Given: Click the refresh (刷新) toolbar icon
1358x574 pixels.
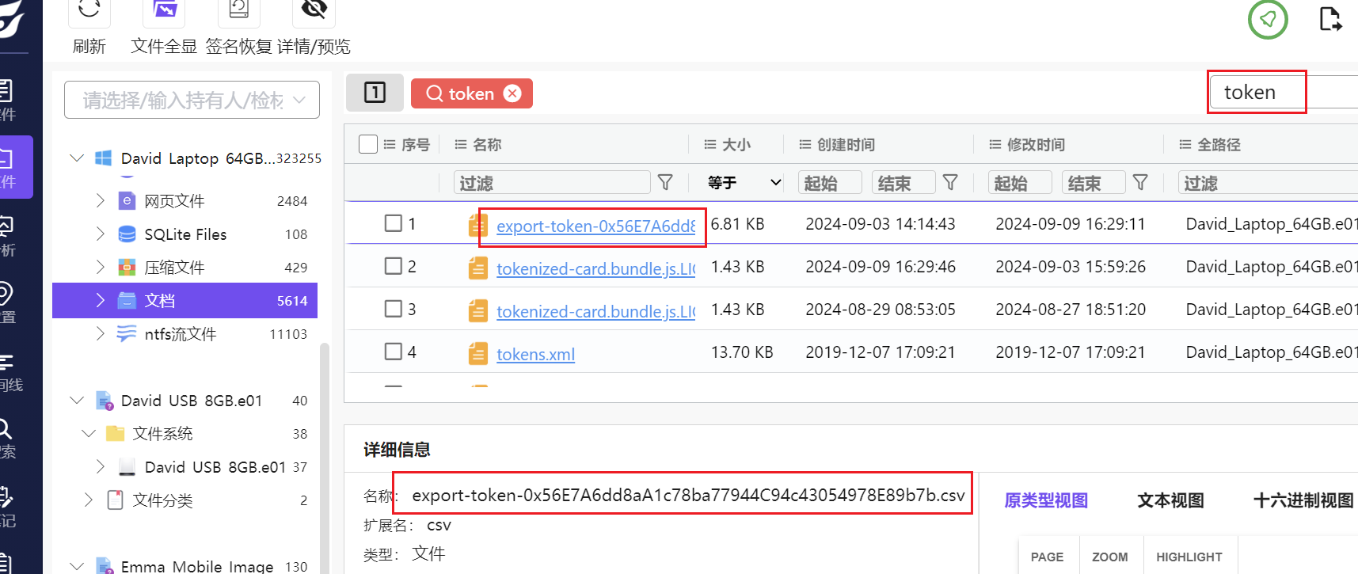Looking at the screenshot, I should pyautogui.click(x=89, y=11).
